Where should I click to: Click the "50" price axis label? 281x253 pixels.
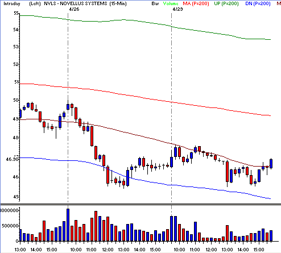pos(16,100)
